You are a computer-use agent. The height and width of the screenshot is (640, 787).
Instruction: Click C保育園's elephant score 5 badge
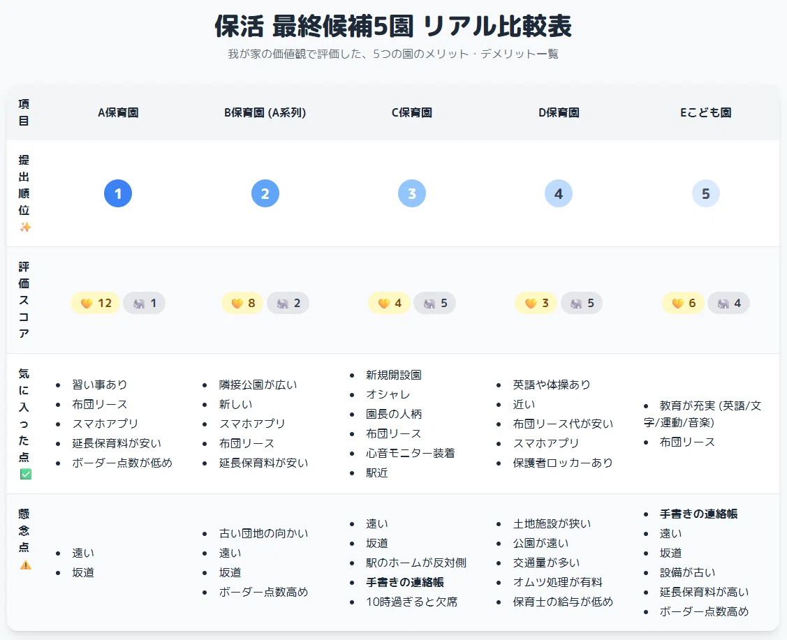[x=434, y=303]
